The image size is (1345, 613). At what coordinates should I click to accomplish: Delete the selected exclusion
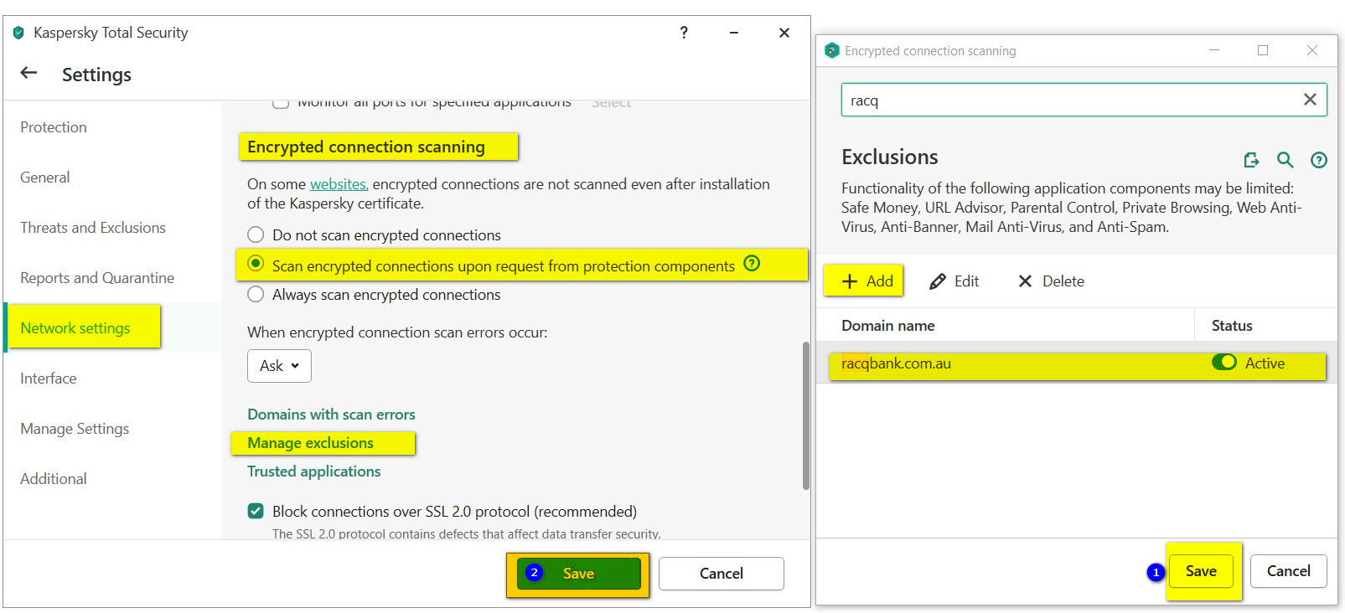(x=1051, y=281)
